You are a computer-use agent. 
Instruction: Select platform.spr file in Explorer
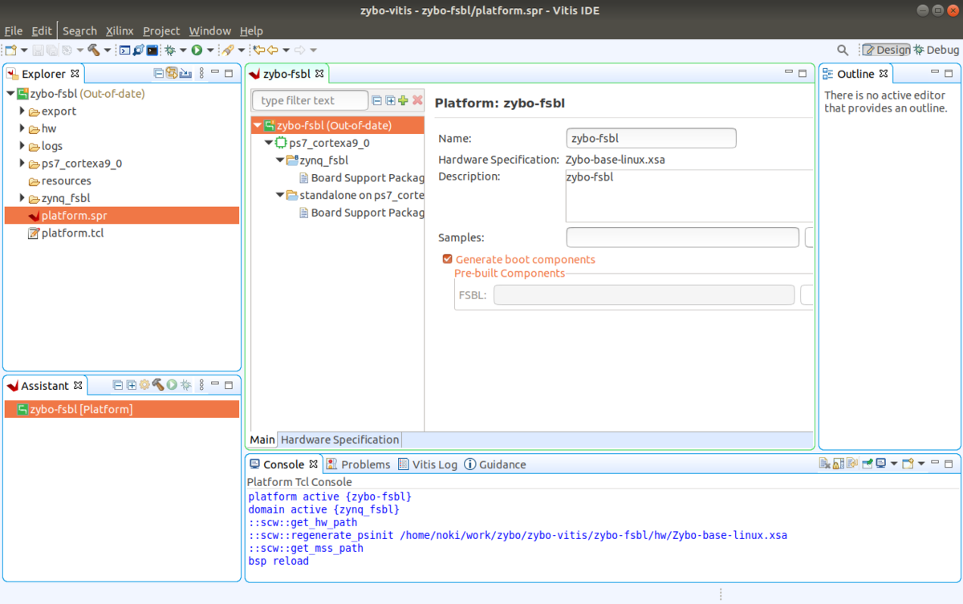[121, 215]
